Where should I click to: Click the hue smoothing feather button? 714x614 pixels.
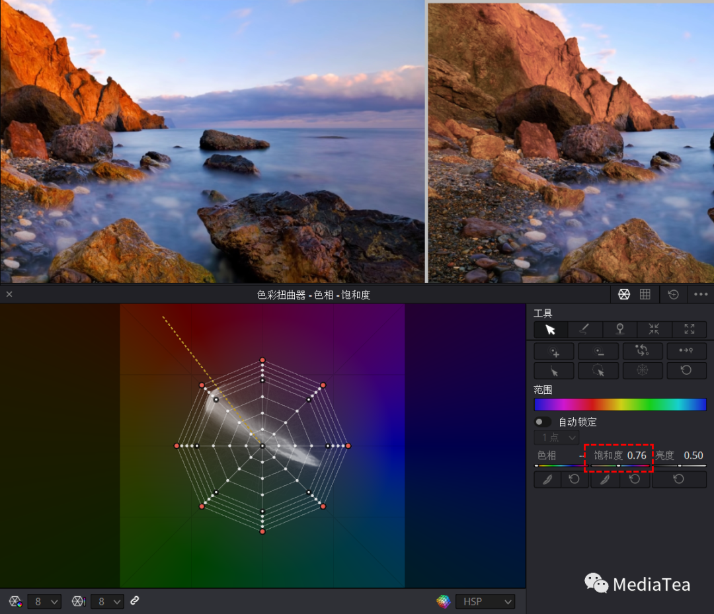pos(547,479)
